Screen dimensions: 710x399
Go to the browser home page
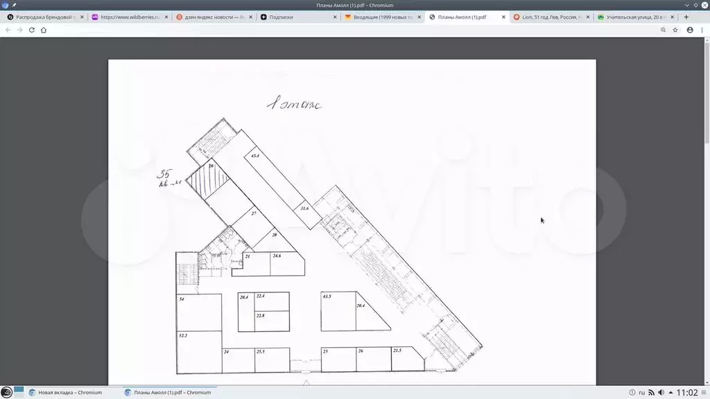click(x=44, y=30)
